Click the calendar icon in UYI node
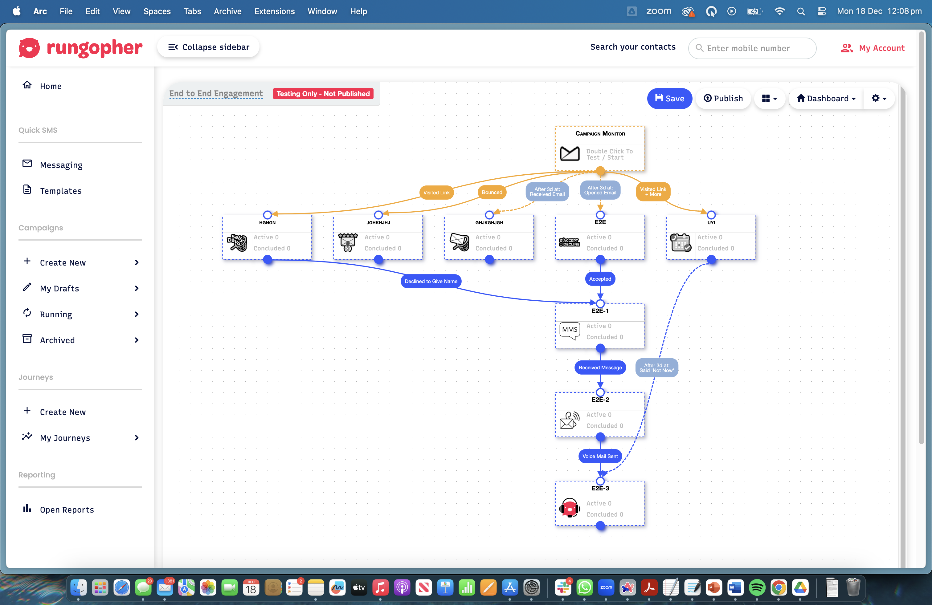This screenshot has height=605, width=932. point(680,242)
